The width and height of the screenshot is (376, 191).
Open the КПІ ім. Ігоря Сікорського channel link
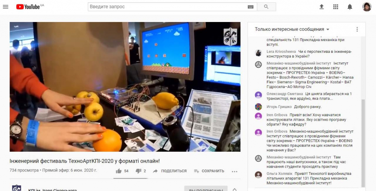[53, 190]
